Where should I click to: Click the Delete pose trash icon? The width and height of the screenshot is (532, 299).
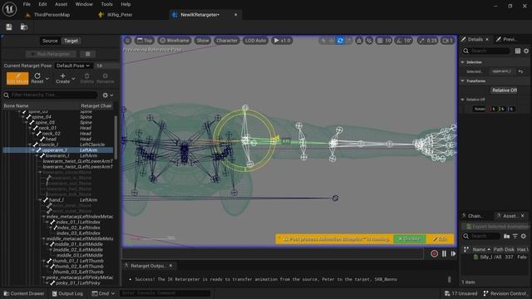pos(86,76)
